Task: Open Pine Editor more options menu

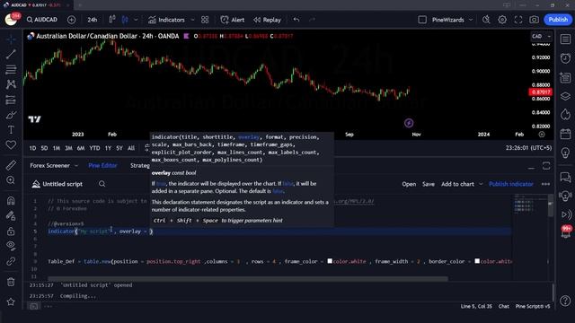Action: click(x=545, y=184)
